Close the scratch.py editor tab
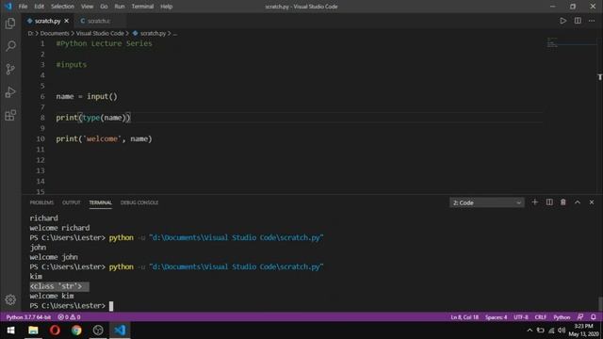This screenshot has height=339, width=603. pos(67,21)
